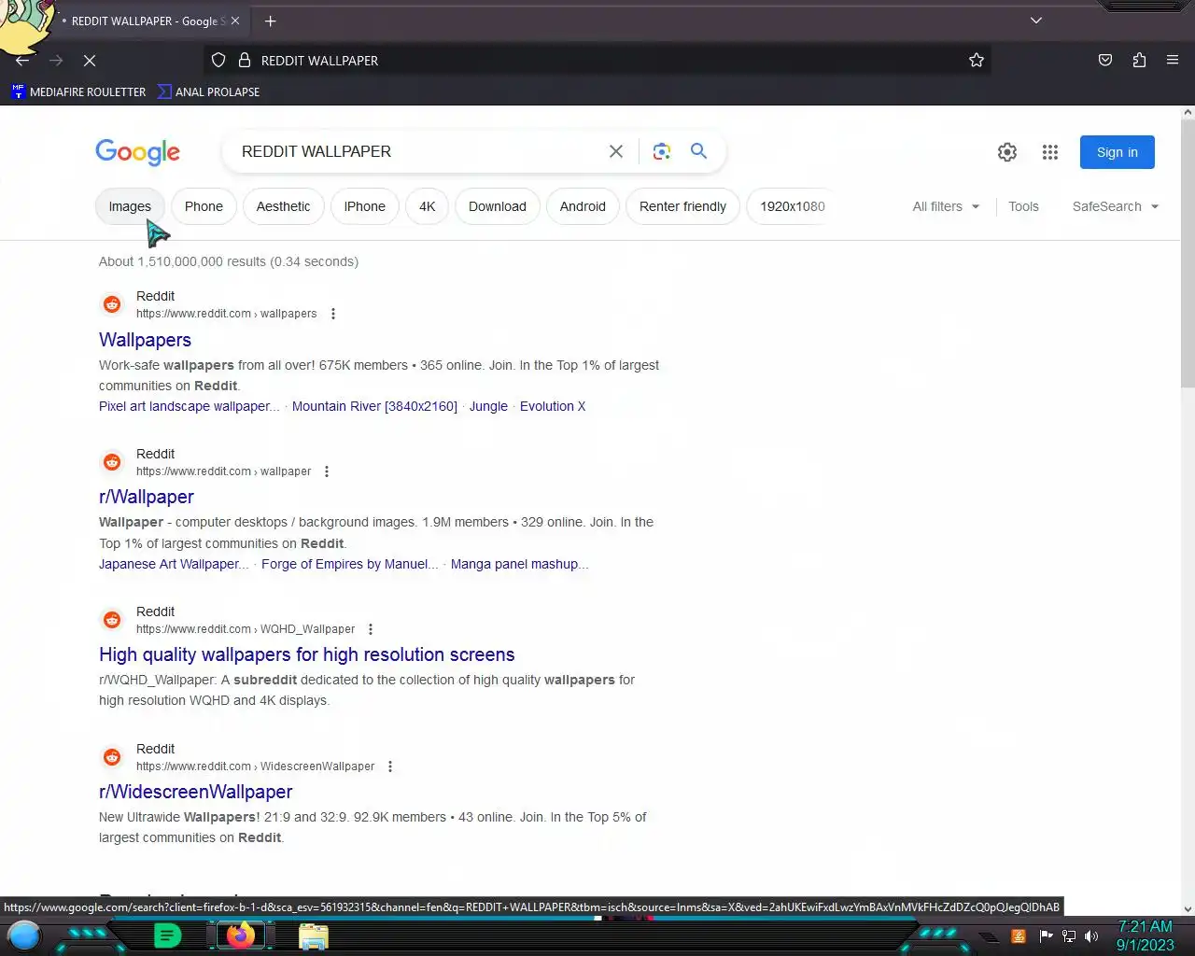Open the shield tracking protection icon

tap(218, 60)
